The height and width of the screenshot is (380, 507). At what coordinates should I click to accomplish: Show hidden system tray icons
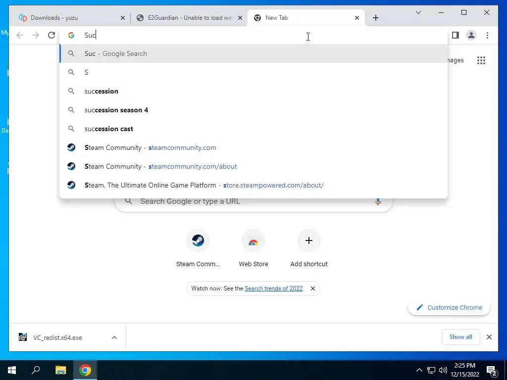(x=419, y=370)
